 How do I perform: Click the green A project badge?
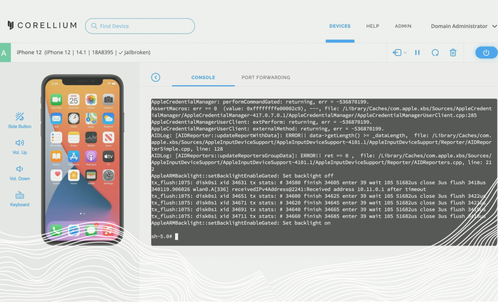(5, 53)
